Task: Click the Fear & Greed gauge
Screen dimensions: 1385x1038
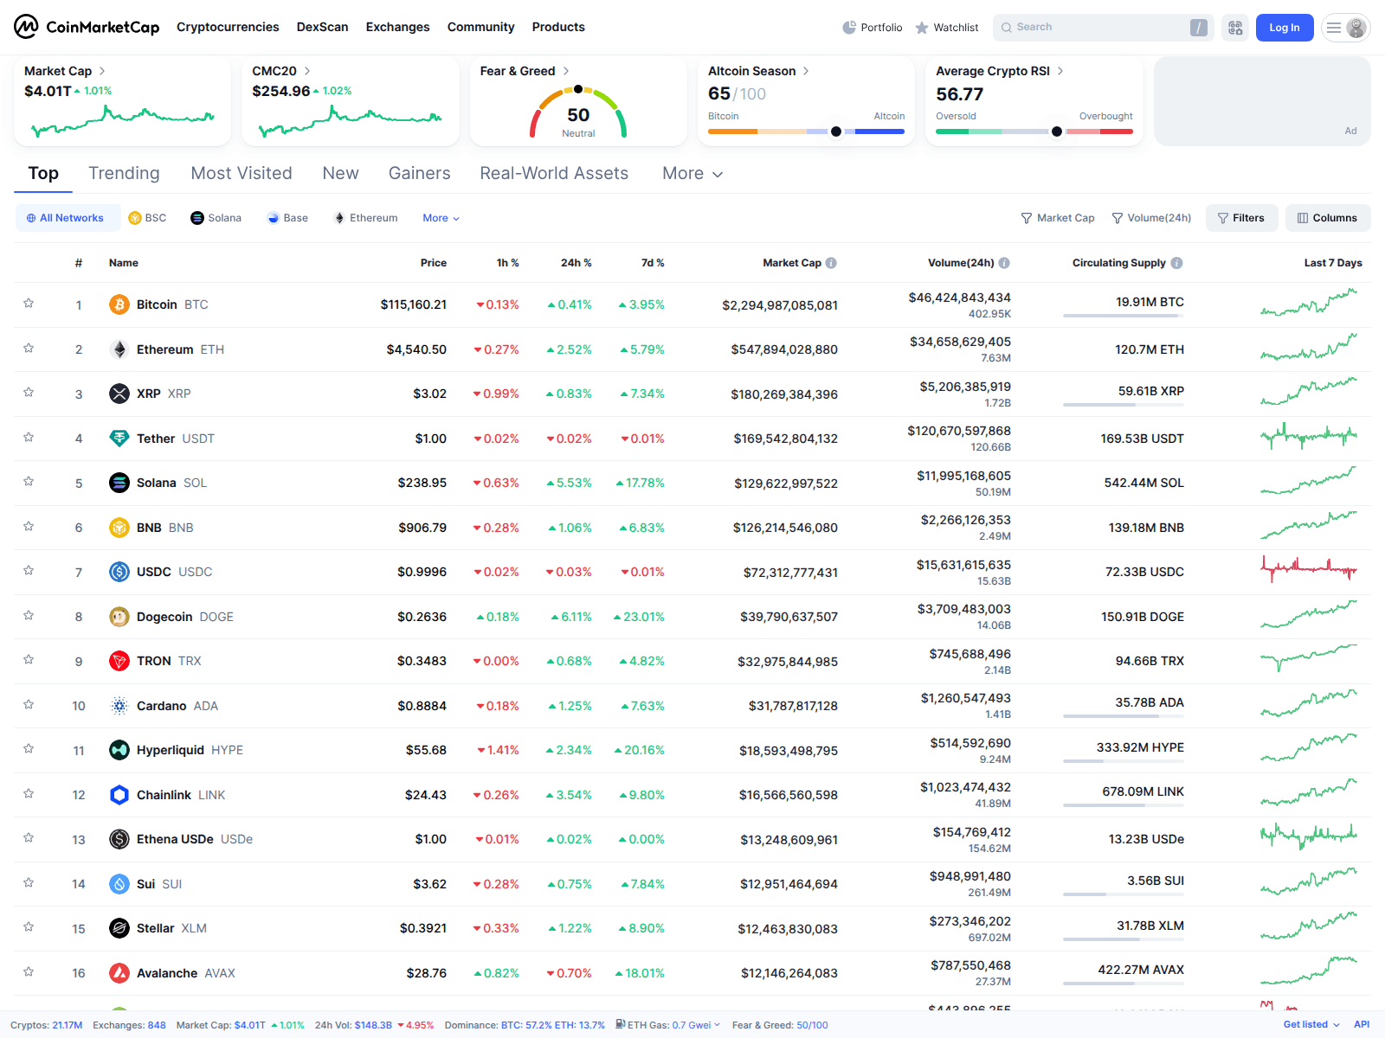Action: (x=578, y=112)
